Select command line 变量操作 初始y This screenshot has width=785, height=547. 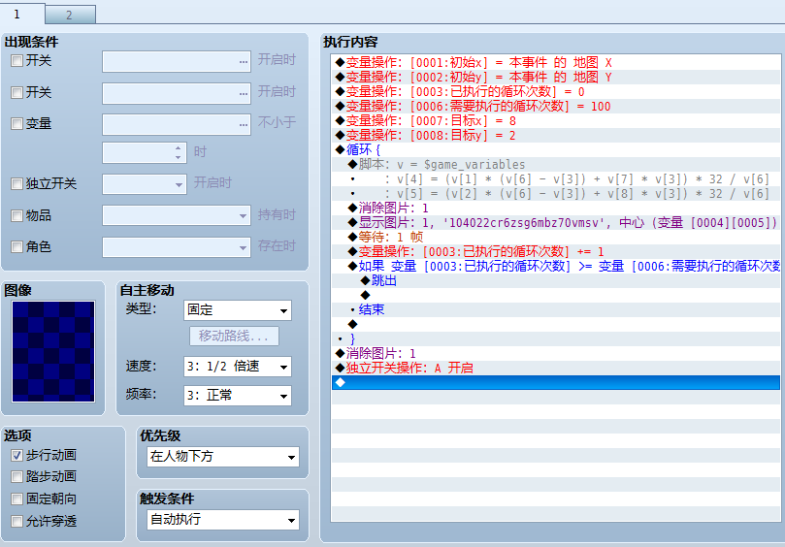(x=556, y=77)
